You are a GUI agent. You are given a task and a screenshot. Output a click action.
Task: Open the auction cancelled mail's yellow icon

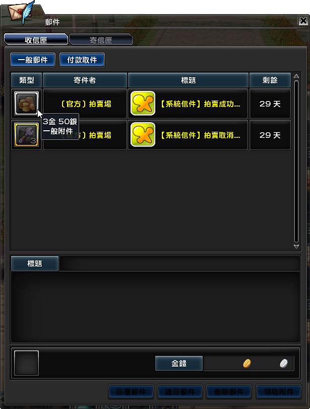(143, 135)
